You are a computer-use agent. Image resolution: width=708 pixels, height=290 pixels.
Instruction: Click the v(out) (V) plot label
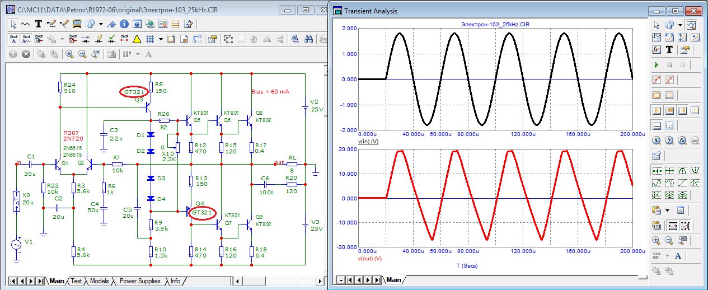tap(369, 259)
